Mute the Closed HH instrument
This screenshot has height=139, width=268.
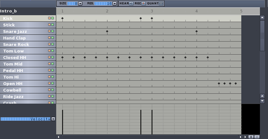[x=49, y=57]
